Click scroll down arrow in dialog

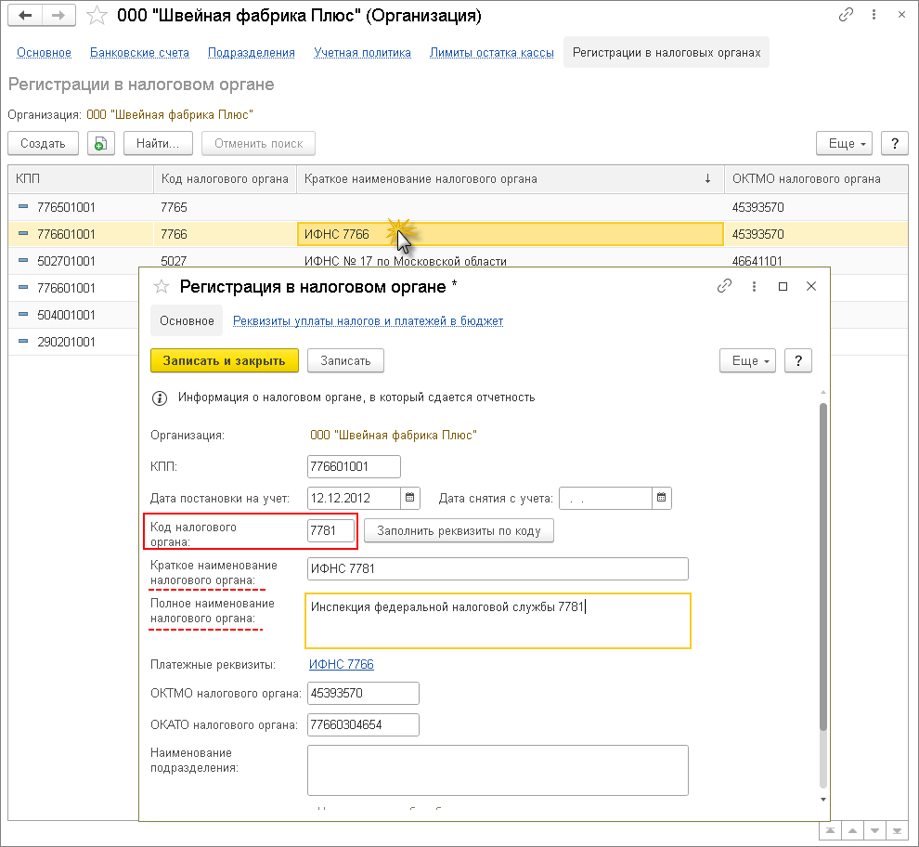click(x=822, y=800)
